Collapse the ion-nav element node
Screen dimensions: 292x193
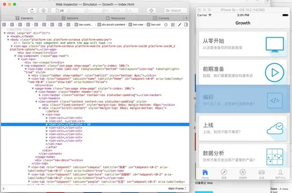coord(19,59)
